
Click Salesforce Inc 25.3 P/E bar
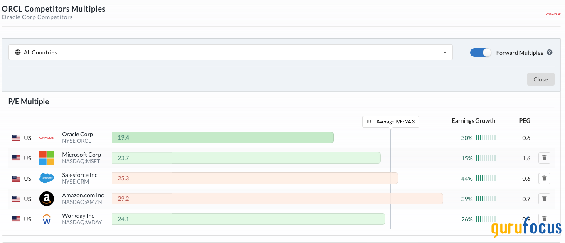coord(255,178)
